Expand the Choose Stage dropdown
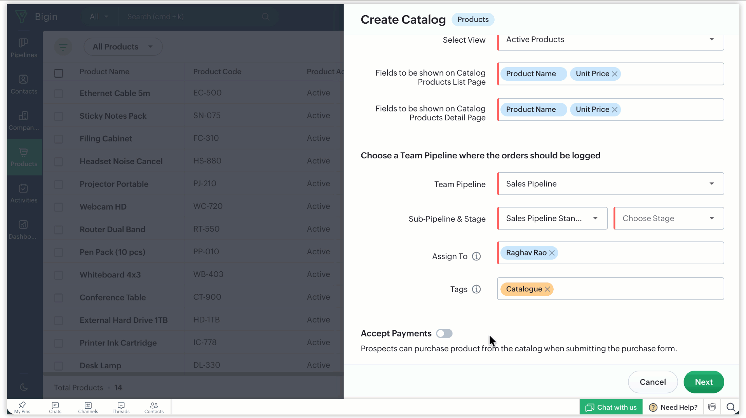Screen dimensions: 746x418 tap(668, 219)
